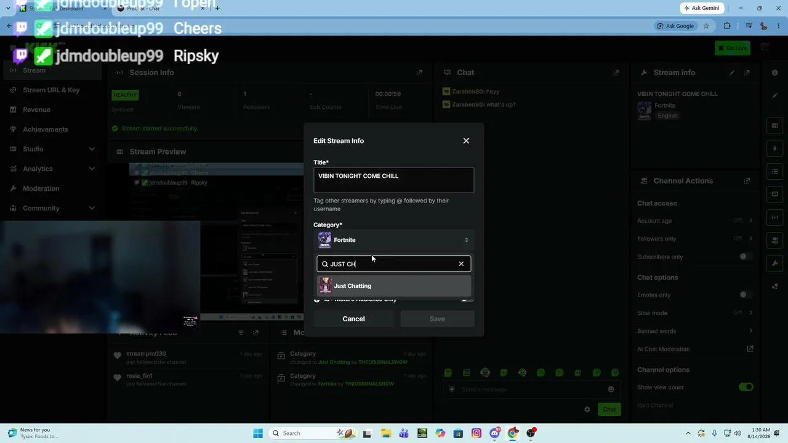
Task: Open Account age chat setting
Action: [x=695, y=221]
